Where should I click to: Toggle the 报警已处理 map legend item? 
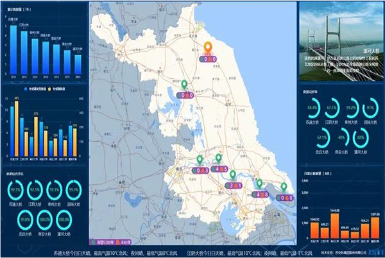coord(107,243)
